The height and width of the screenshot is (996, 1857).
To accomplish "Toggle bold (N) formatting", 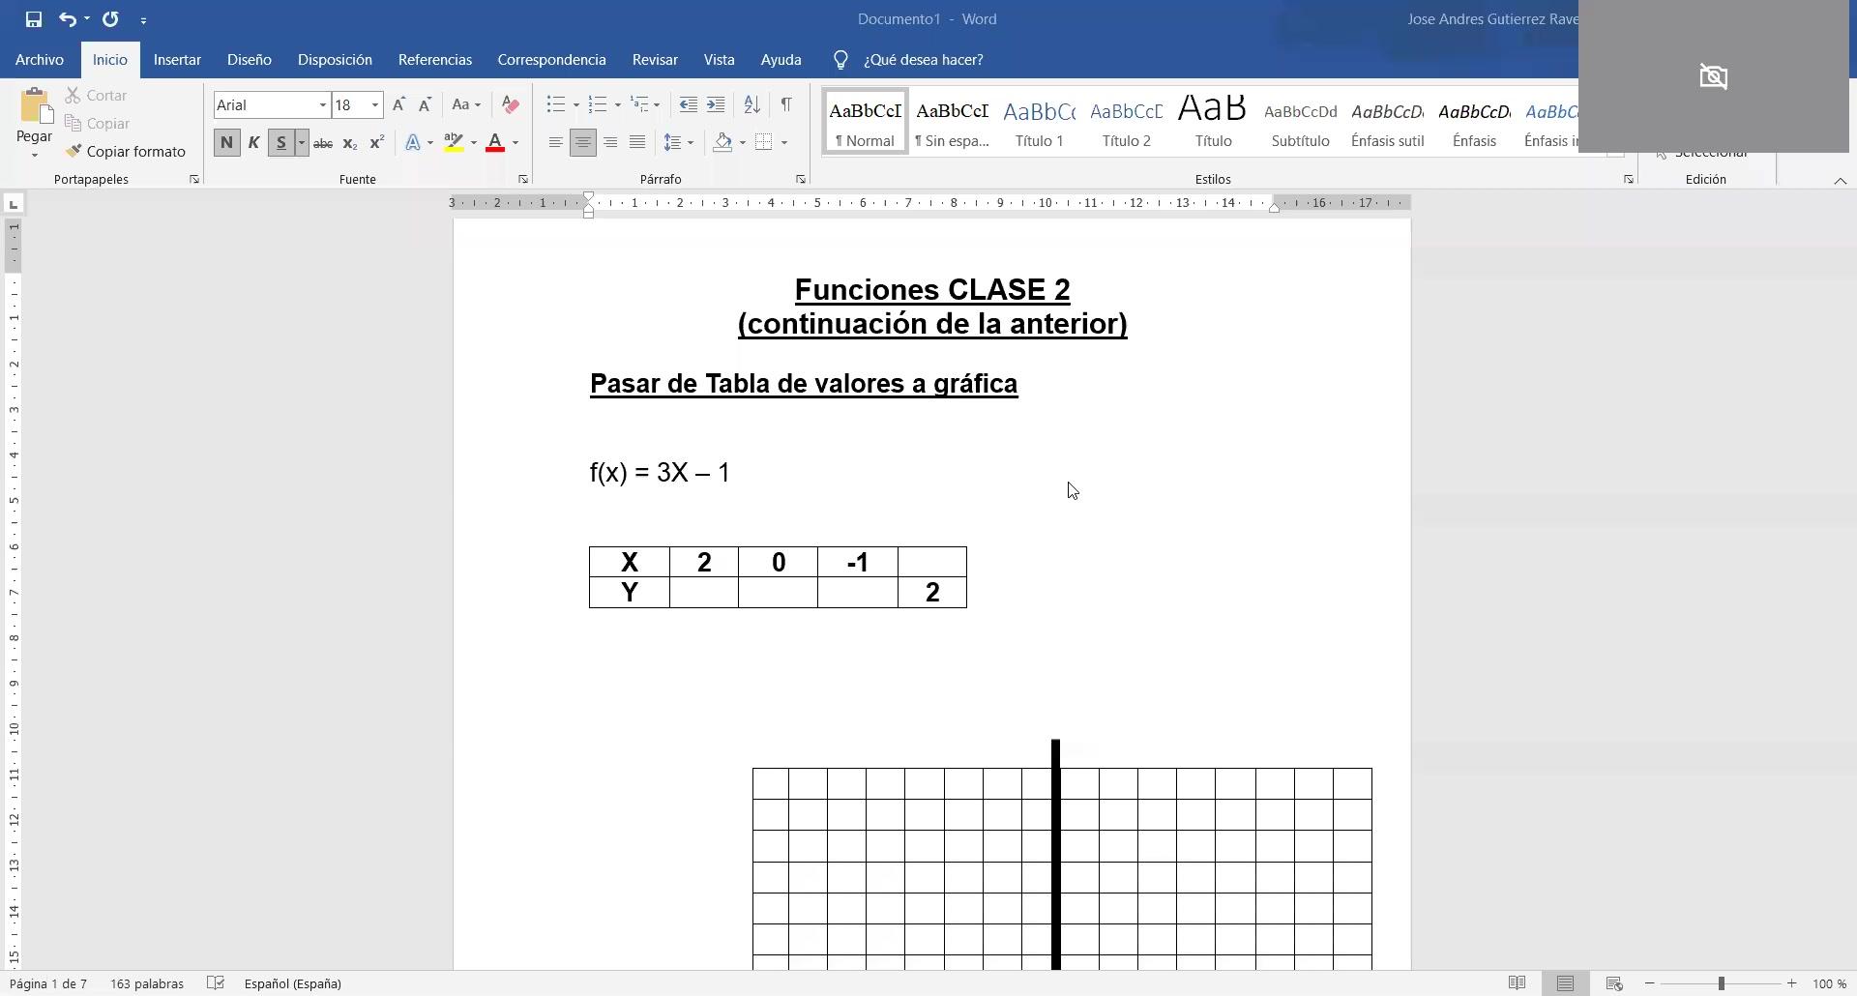I will [226, 143].
